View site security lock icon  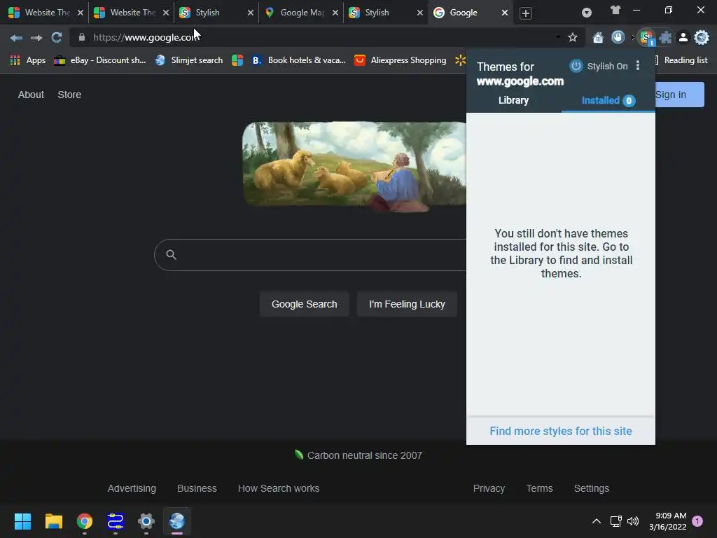click(x=81, y=37)
